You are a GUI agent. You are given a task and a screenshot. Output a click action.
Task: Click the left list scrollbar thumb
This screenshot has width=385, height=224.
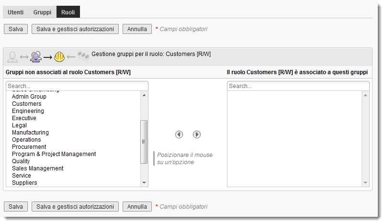pyautogui.click(x=144, y=142)
